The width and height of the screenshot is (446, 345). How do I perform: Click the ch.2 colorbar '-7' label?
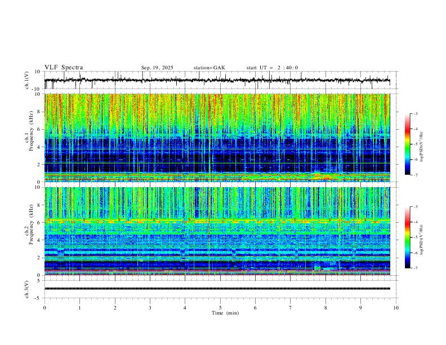click(415, 268)
